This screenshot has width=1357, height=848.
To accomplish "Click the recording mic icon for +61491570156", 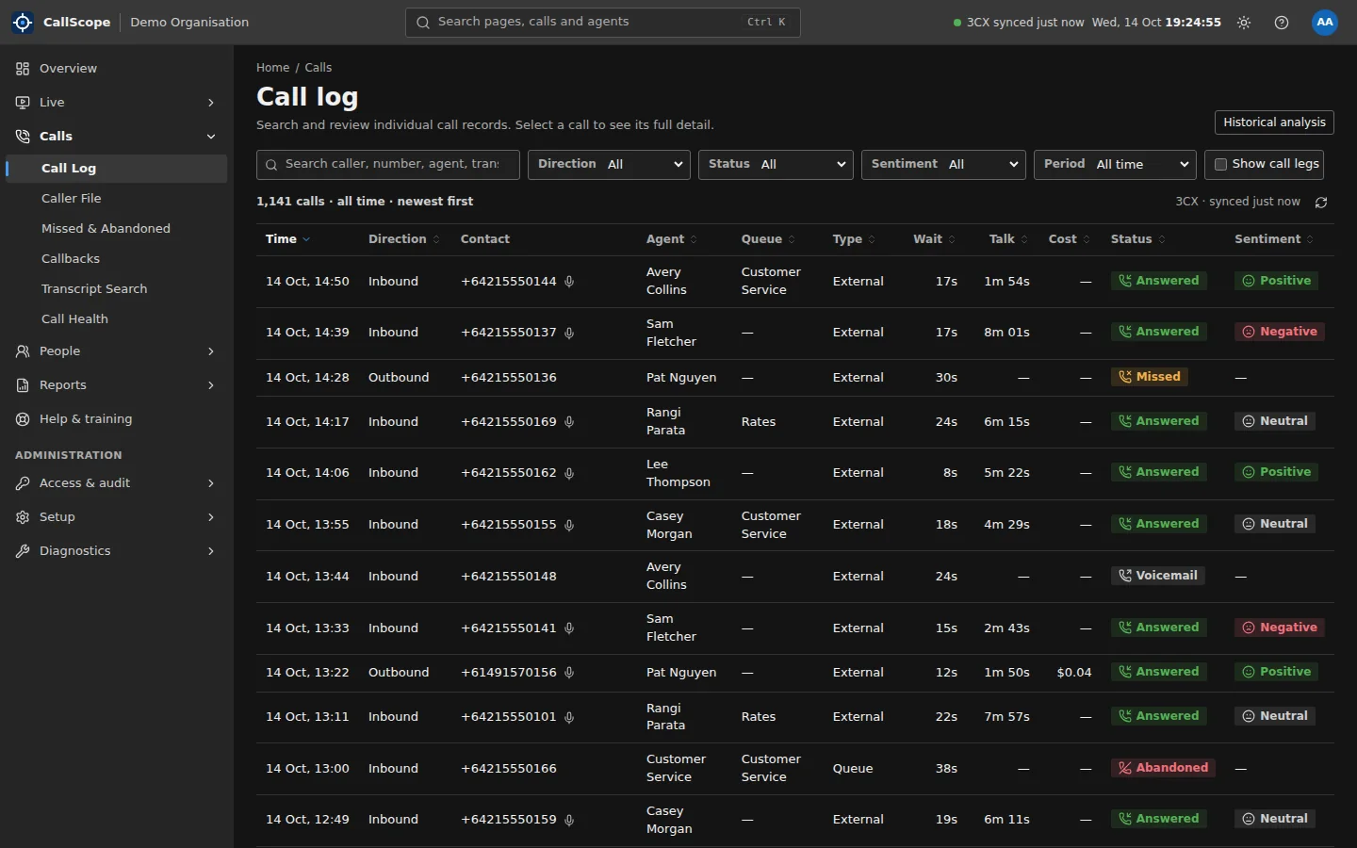I will click(x=569, y=673).
